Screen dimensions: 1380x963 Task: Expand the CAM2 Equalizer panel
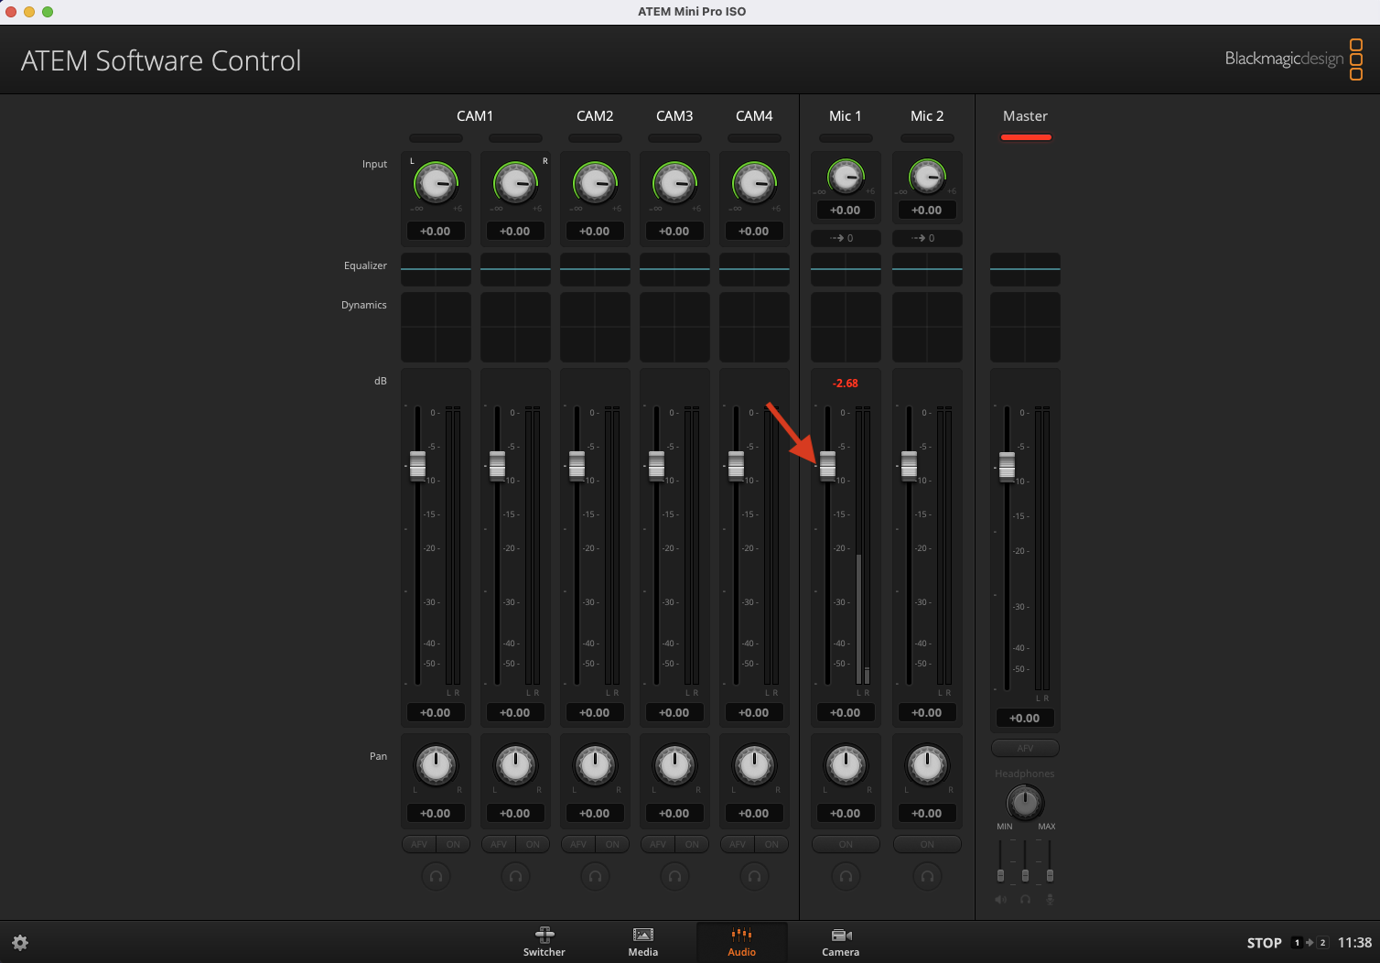(595, 269)
